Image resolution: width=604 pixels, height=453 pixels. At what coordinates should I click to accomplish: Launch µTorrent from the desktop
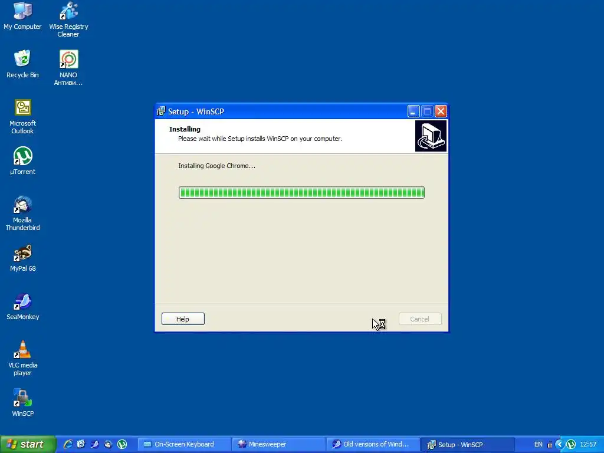point(22,160)
